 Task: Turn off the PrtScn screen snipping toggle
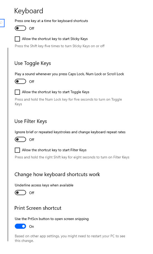pyautogui.click(x=20, y=226)
